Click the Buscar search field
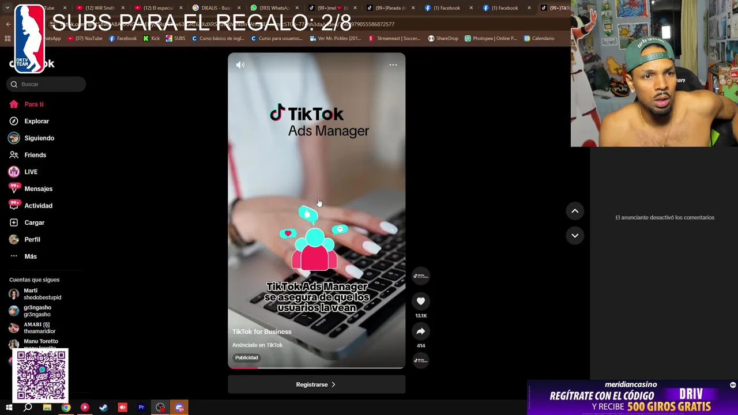The height and width of the screenshot is (415, 738). 46,84
